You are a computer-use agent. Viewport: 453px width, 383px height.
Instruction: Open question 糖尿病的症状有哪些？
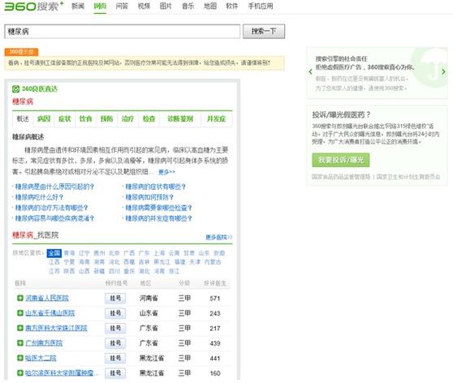(x=155, y=187)
